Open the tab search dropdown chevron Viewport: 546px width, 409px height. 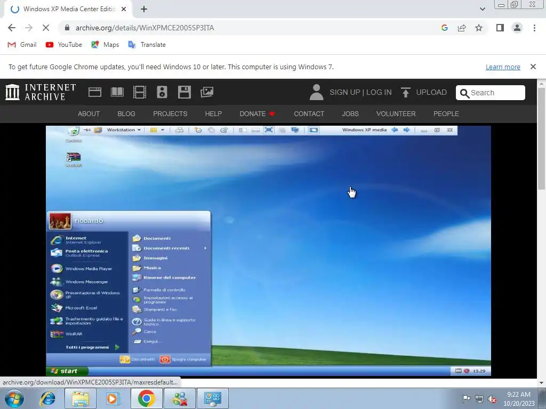tap(482, 9)
